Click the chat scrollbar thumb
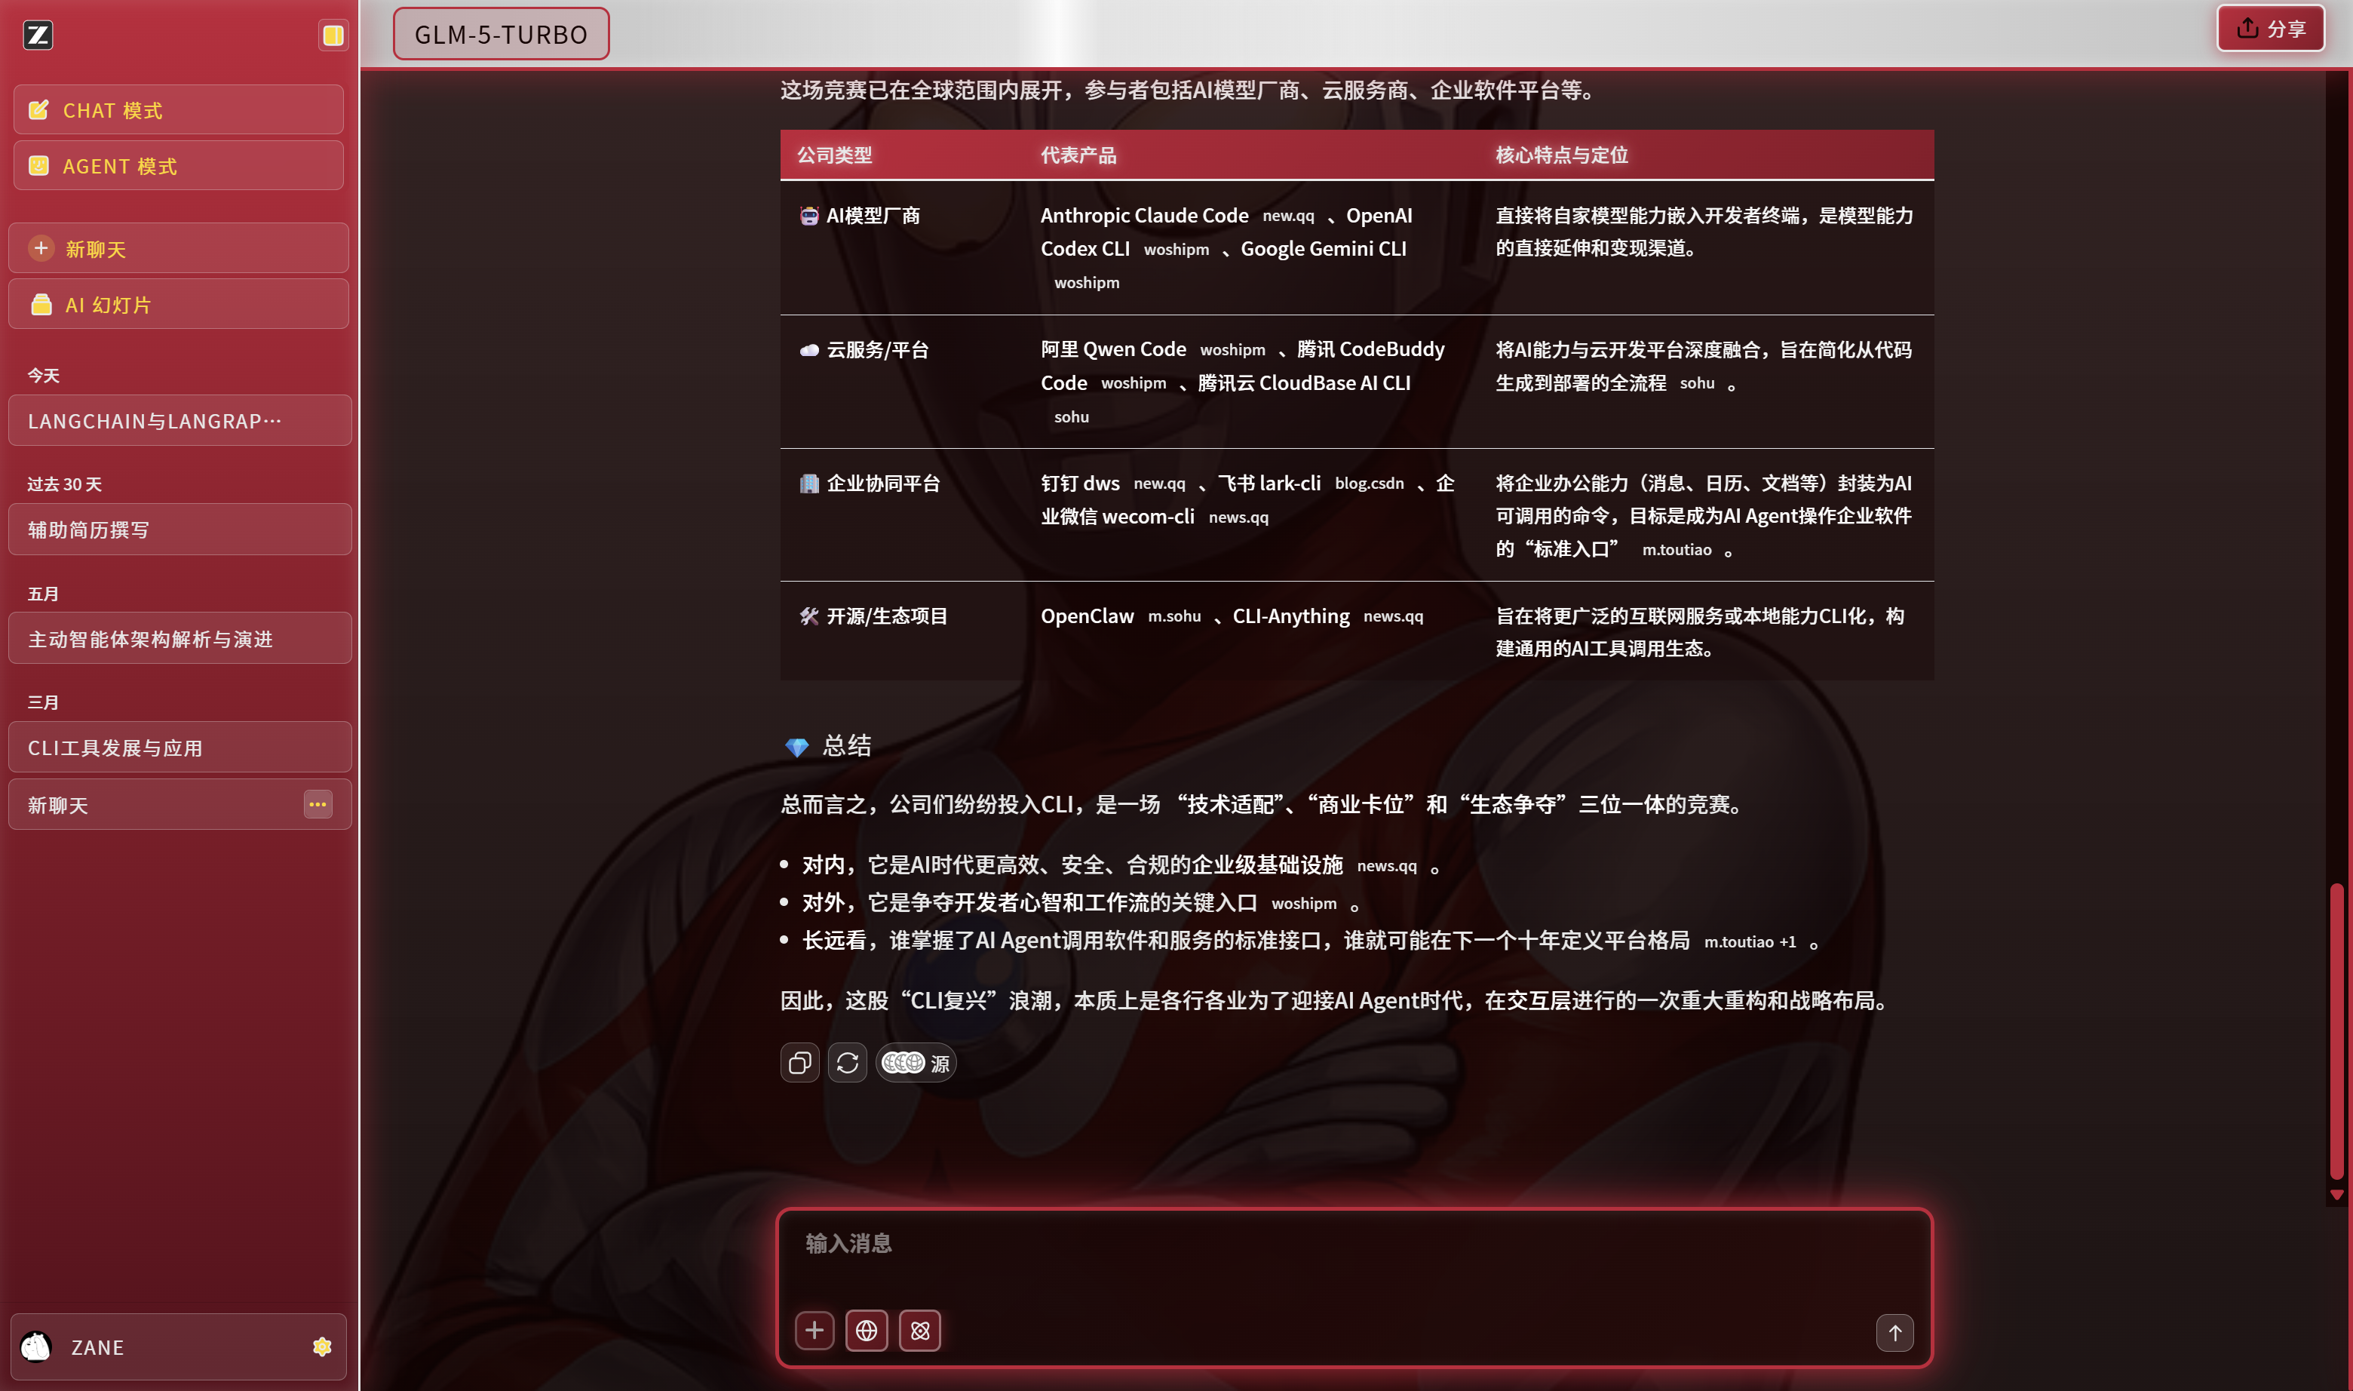Screen dimensions: 2353x1391 (2337, 1031)
